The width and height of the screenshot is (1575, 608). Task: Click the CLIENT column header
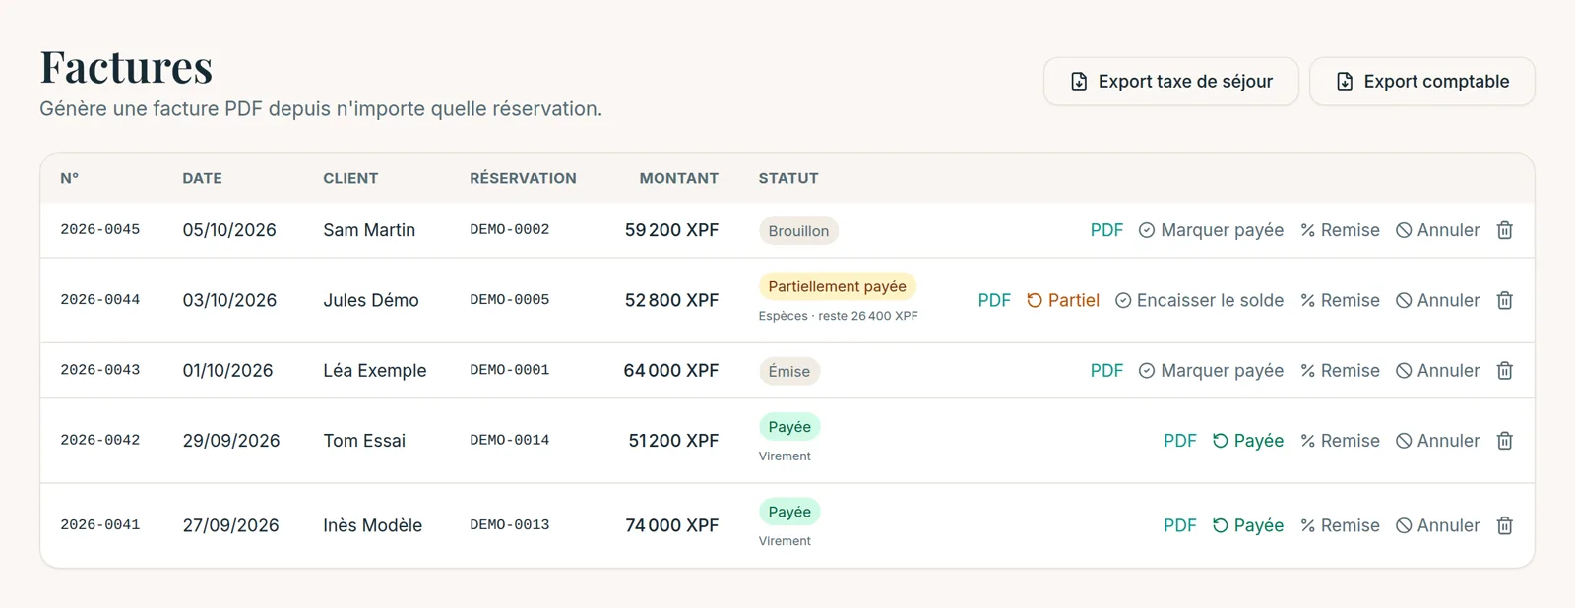point(350,178)
